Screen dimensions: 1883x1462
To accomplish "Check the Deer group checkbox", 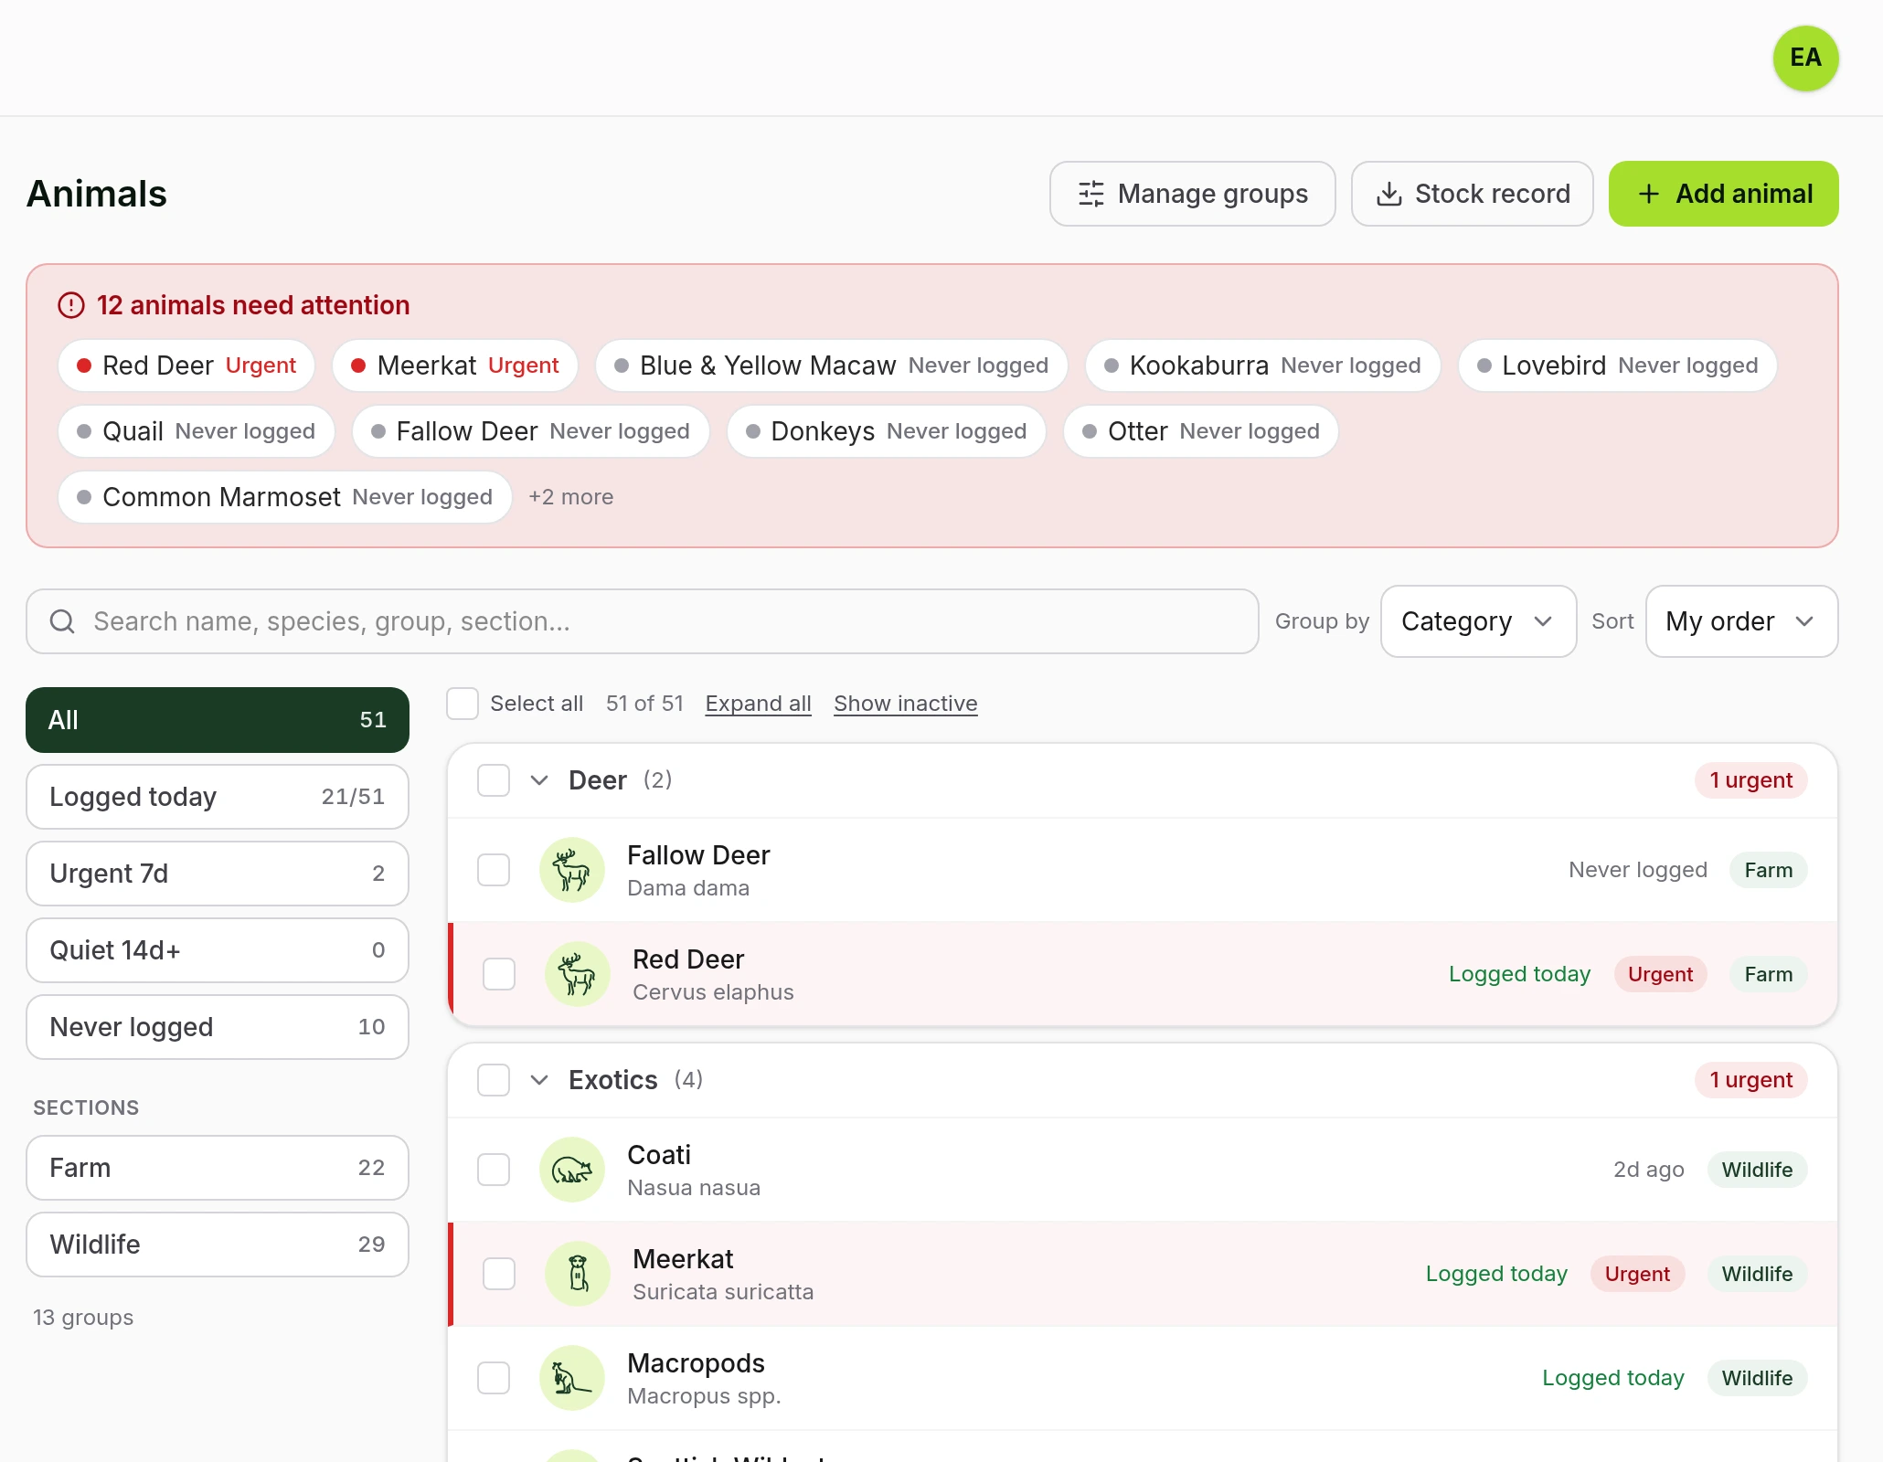I will point(494,780).
